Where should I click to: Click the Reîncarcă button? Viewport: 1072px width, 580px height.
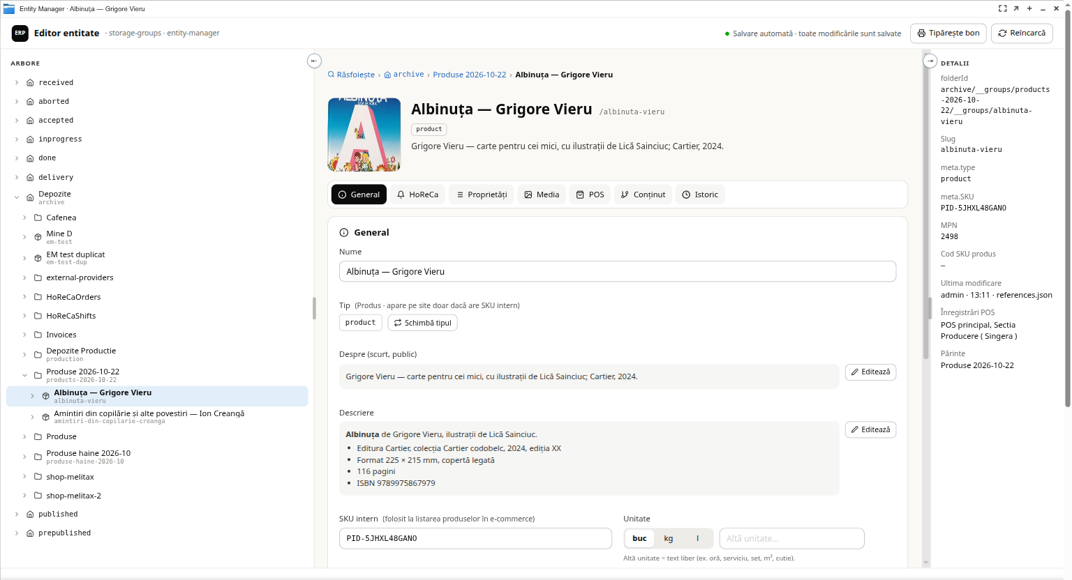[1022, 33]
